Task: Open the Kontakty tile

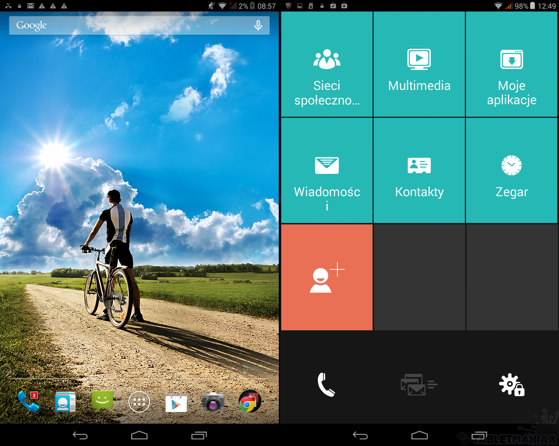Action: [x=419, y=171]
